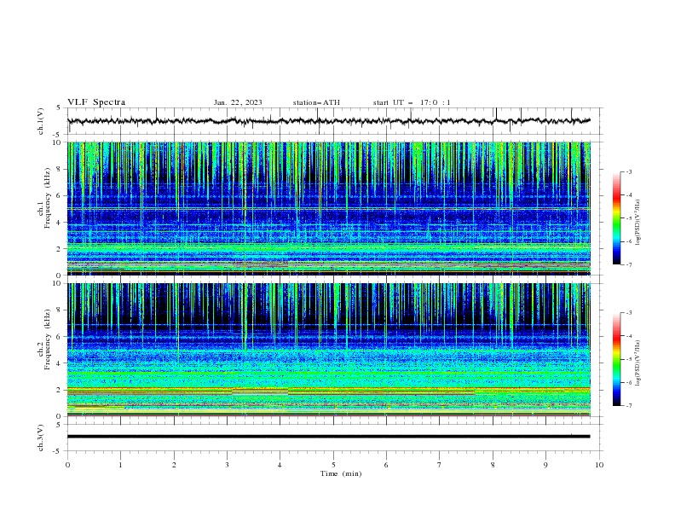Click the "5" tick on ch.1(V) axis

pyautogui.click(x=59, y=107)
